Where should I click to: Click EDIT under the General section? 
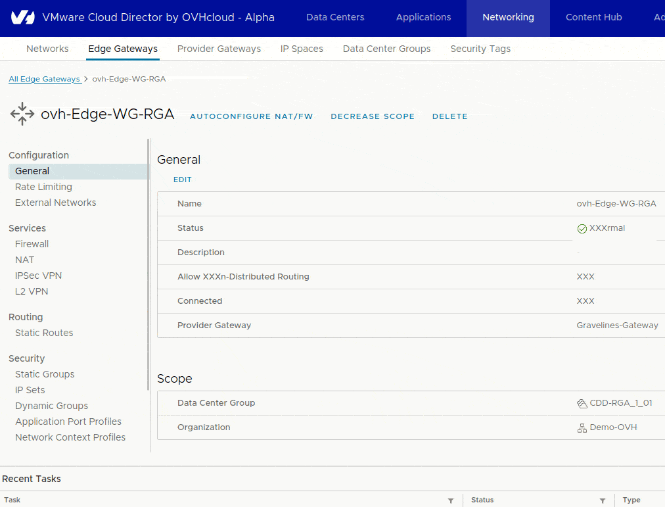tap(182, 179)
